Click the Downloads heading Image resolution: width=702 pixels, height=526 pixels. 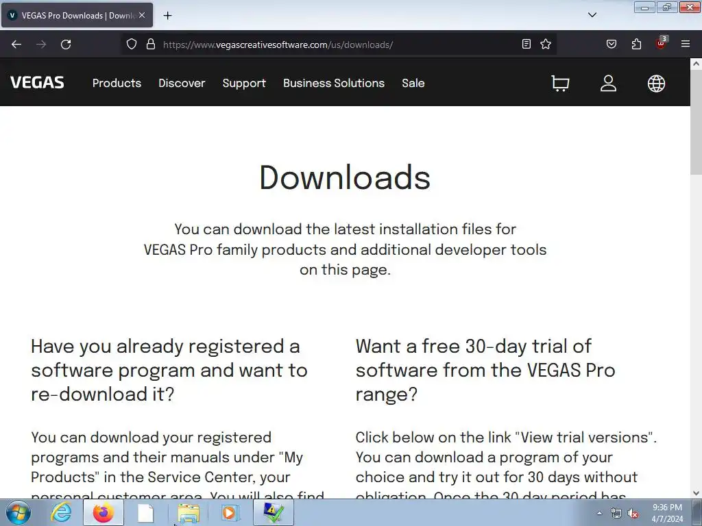point(345,177)
